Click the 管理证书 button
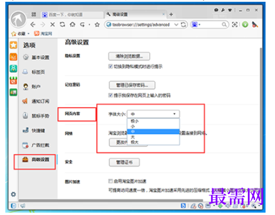 point(124,162)
